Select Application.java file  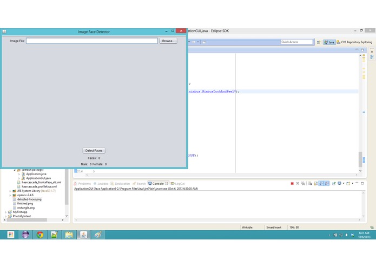[34, 174]
